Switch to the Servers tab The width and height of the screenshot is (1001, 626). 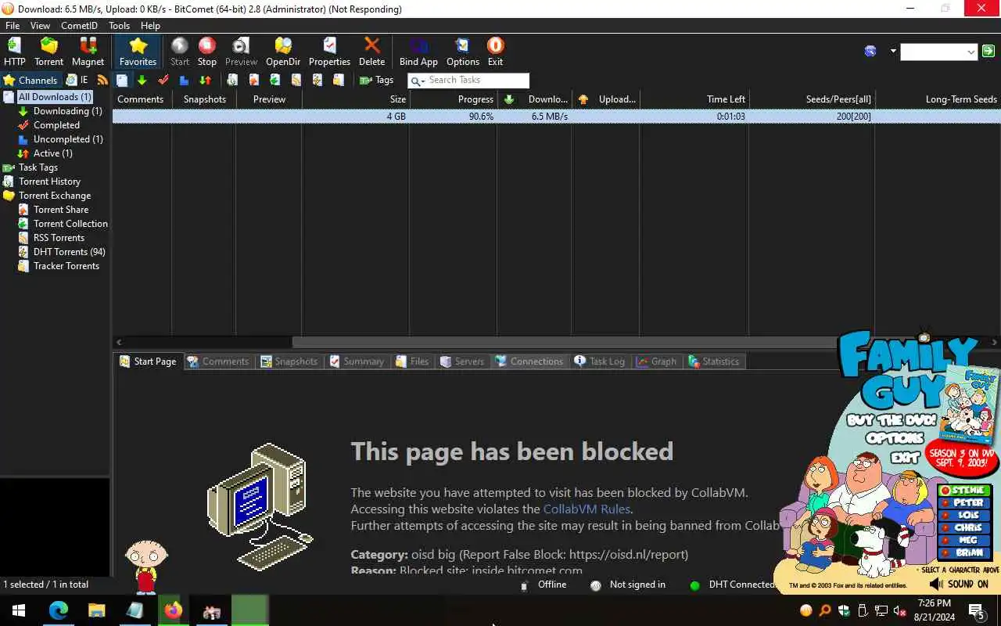click(462, 362)
